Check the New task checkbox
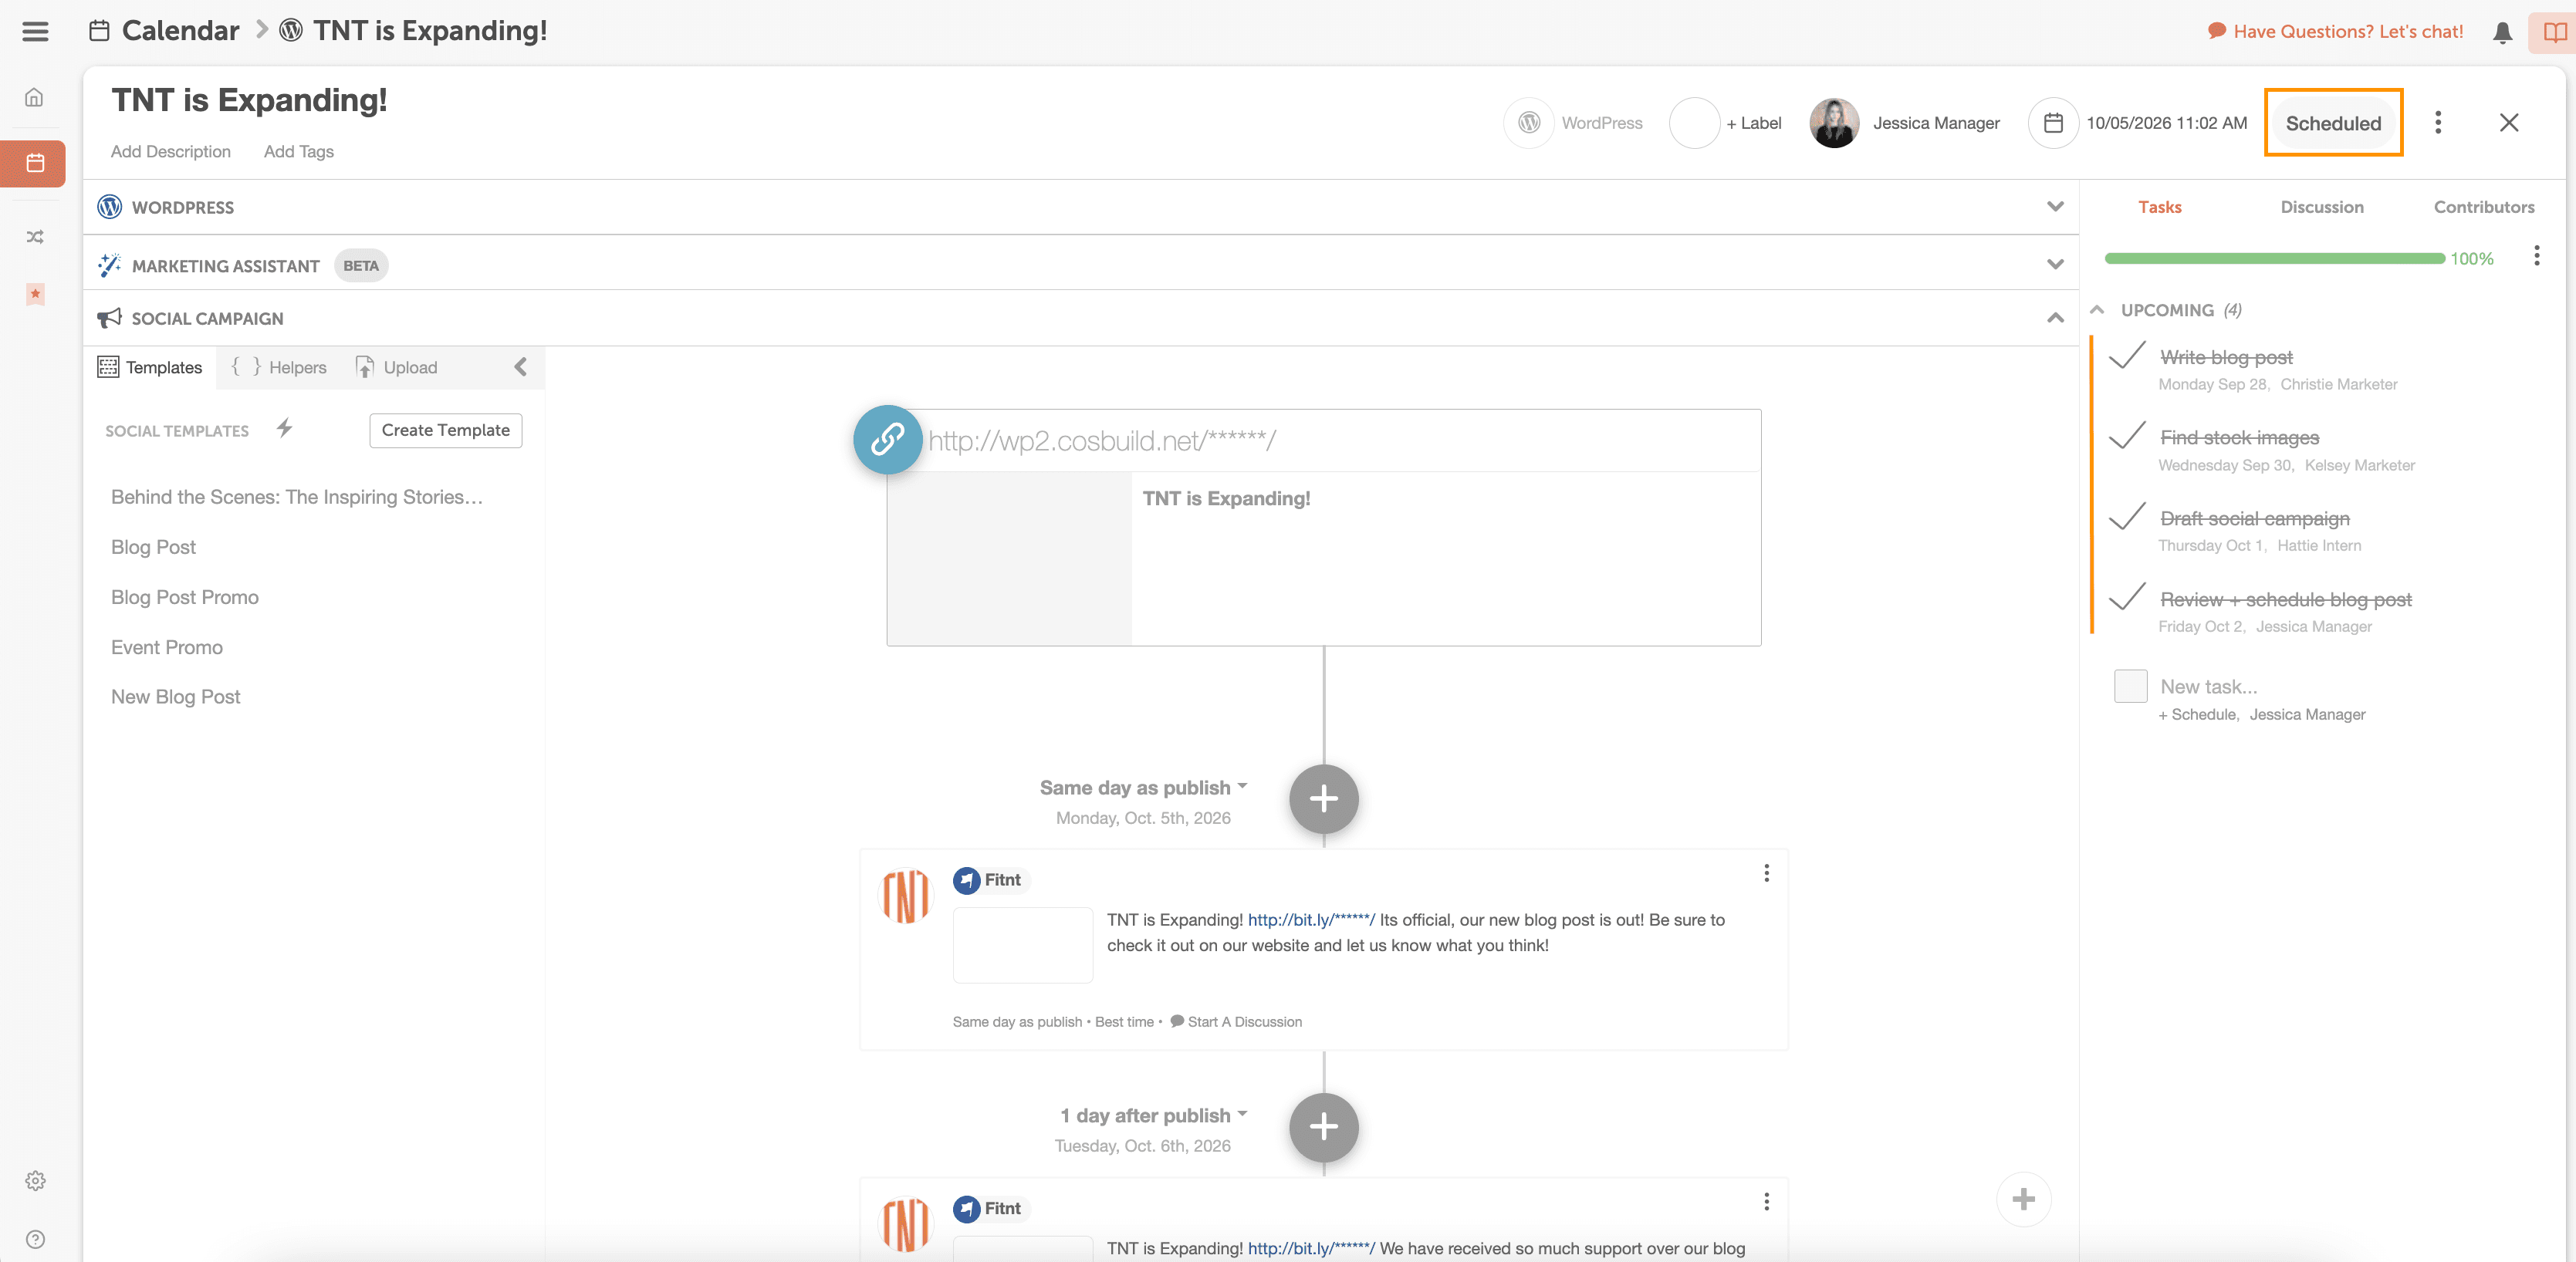The height and width of the screenshot is (1262, 2576). (2130, 687)
